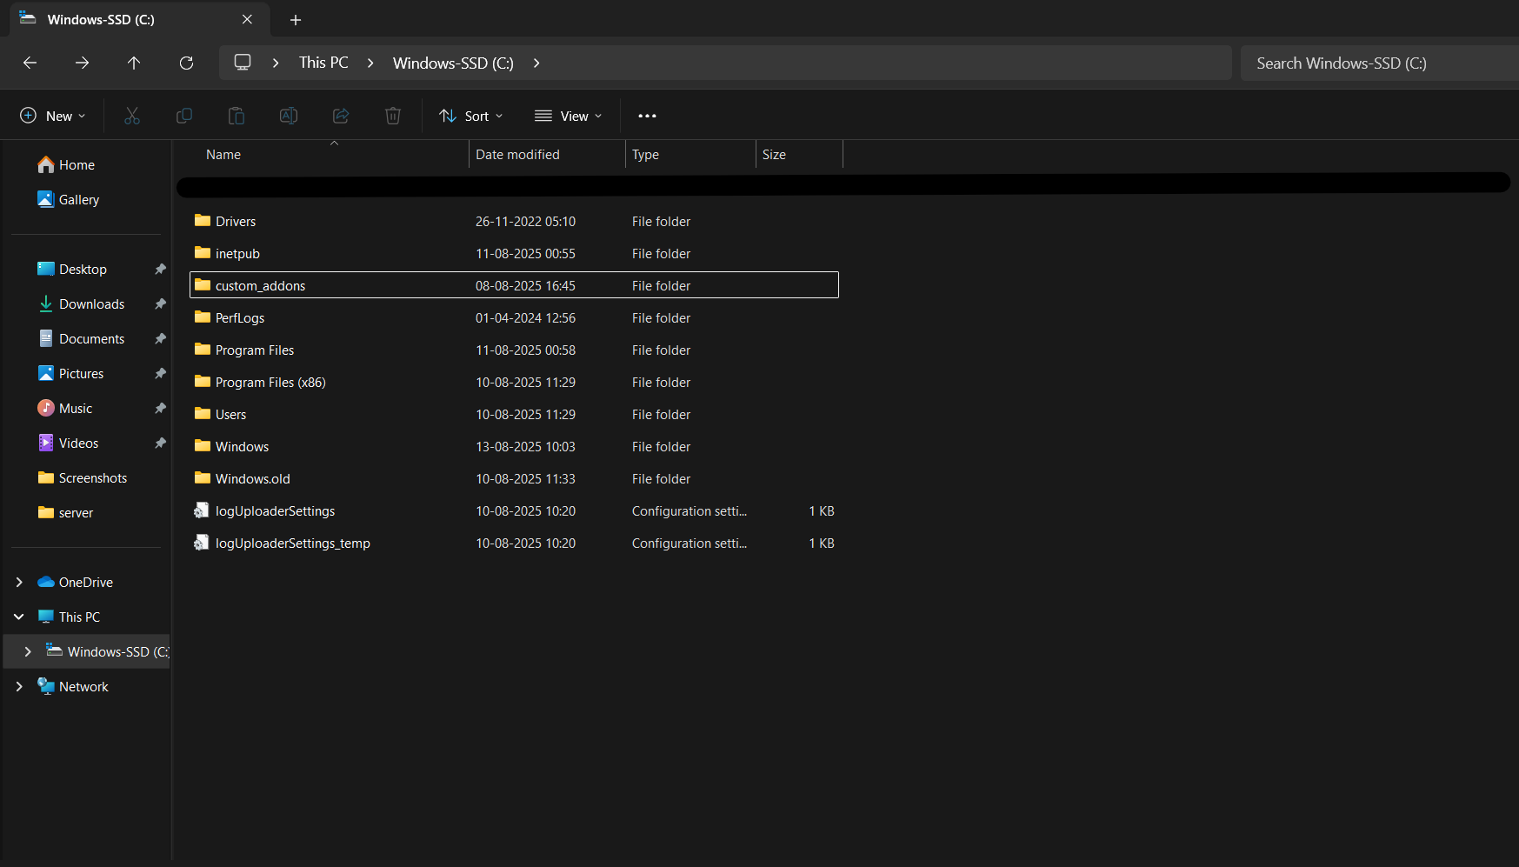Screen dimensions: 1519x867
Task: Open Home in navigation pane
Action: (x=66, y=165)
